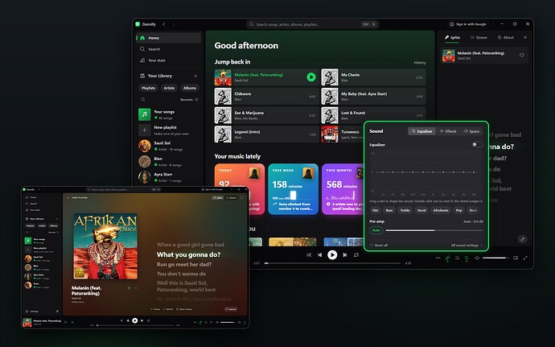Play Chikwere from Jump back in

pos(266,97)
